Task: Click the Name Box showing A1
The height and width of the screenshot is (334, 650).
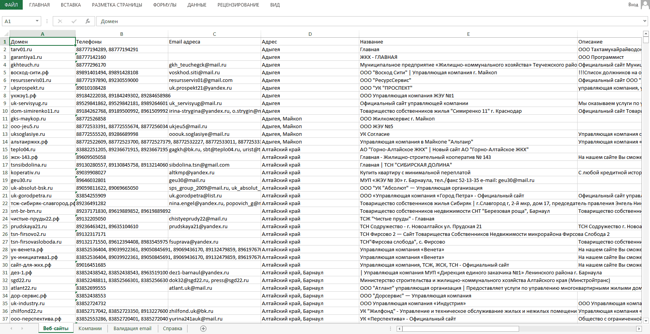Action: pyautogui.click(x=18, y=21)
